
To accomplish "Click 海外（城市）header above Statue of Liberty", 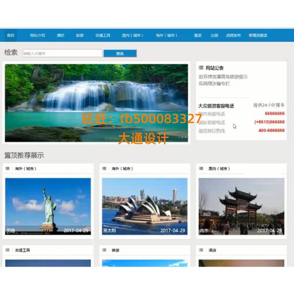I will pos(26,169).
